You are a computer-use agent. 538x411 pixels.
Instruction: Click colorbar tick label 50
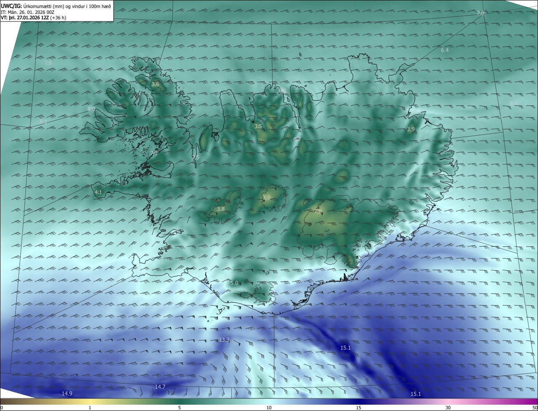(535, 408)
